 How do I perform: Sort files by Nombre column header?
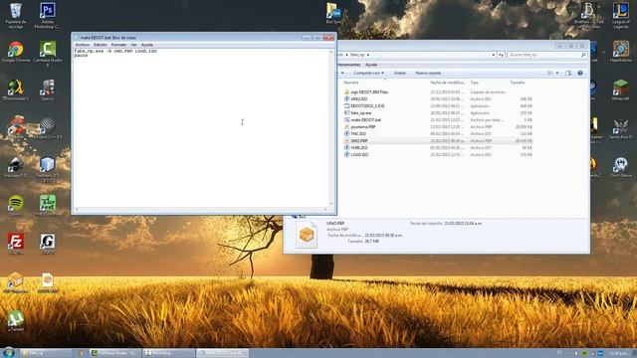click(x=351, y=83)
